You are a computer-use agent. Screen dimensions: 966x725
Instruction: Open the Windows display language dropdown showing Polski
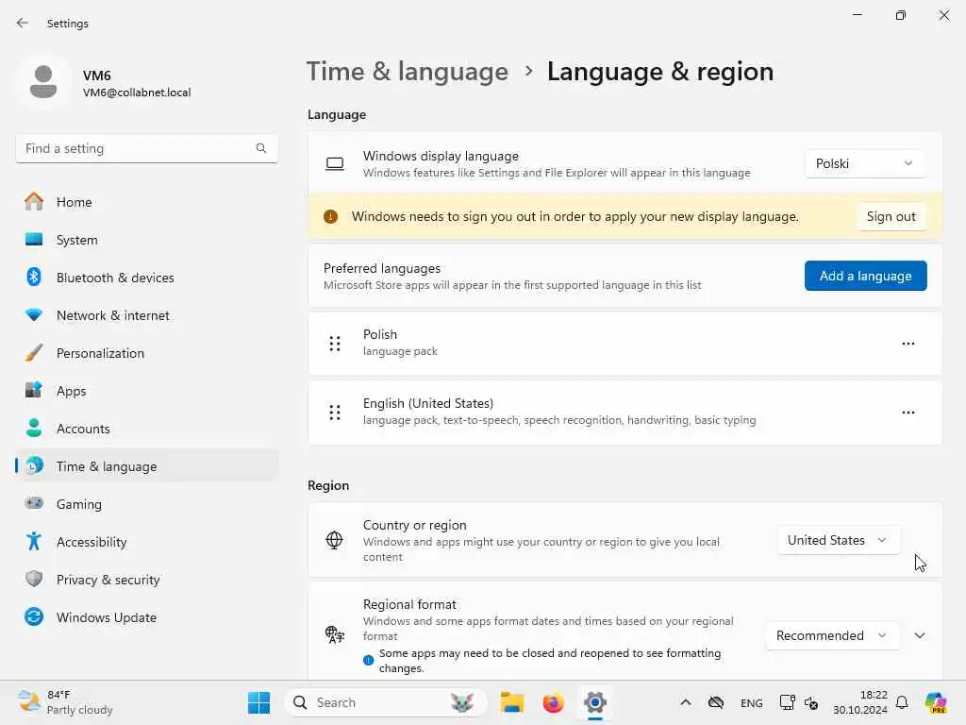[864, 163]
